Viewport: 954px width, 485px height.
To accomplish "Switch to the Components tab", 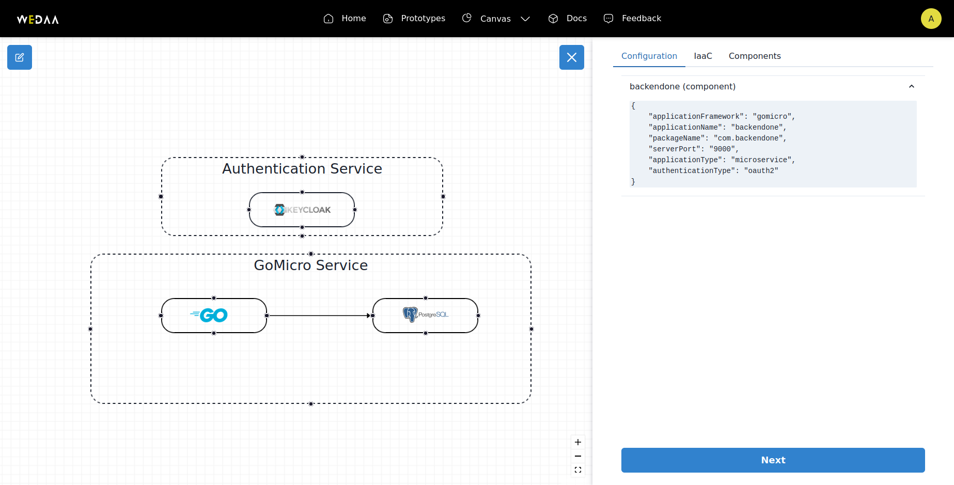I will click(x=755, y=56).
